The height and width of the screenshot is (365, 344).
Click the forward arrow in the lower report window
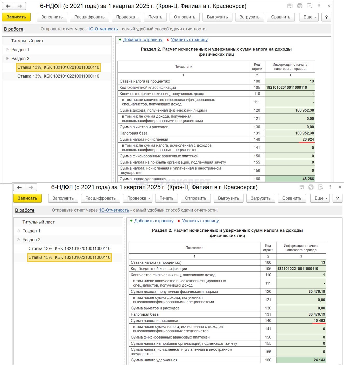pyautogui.click(x=31, y=187)
